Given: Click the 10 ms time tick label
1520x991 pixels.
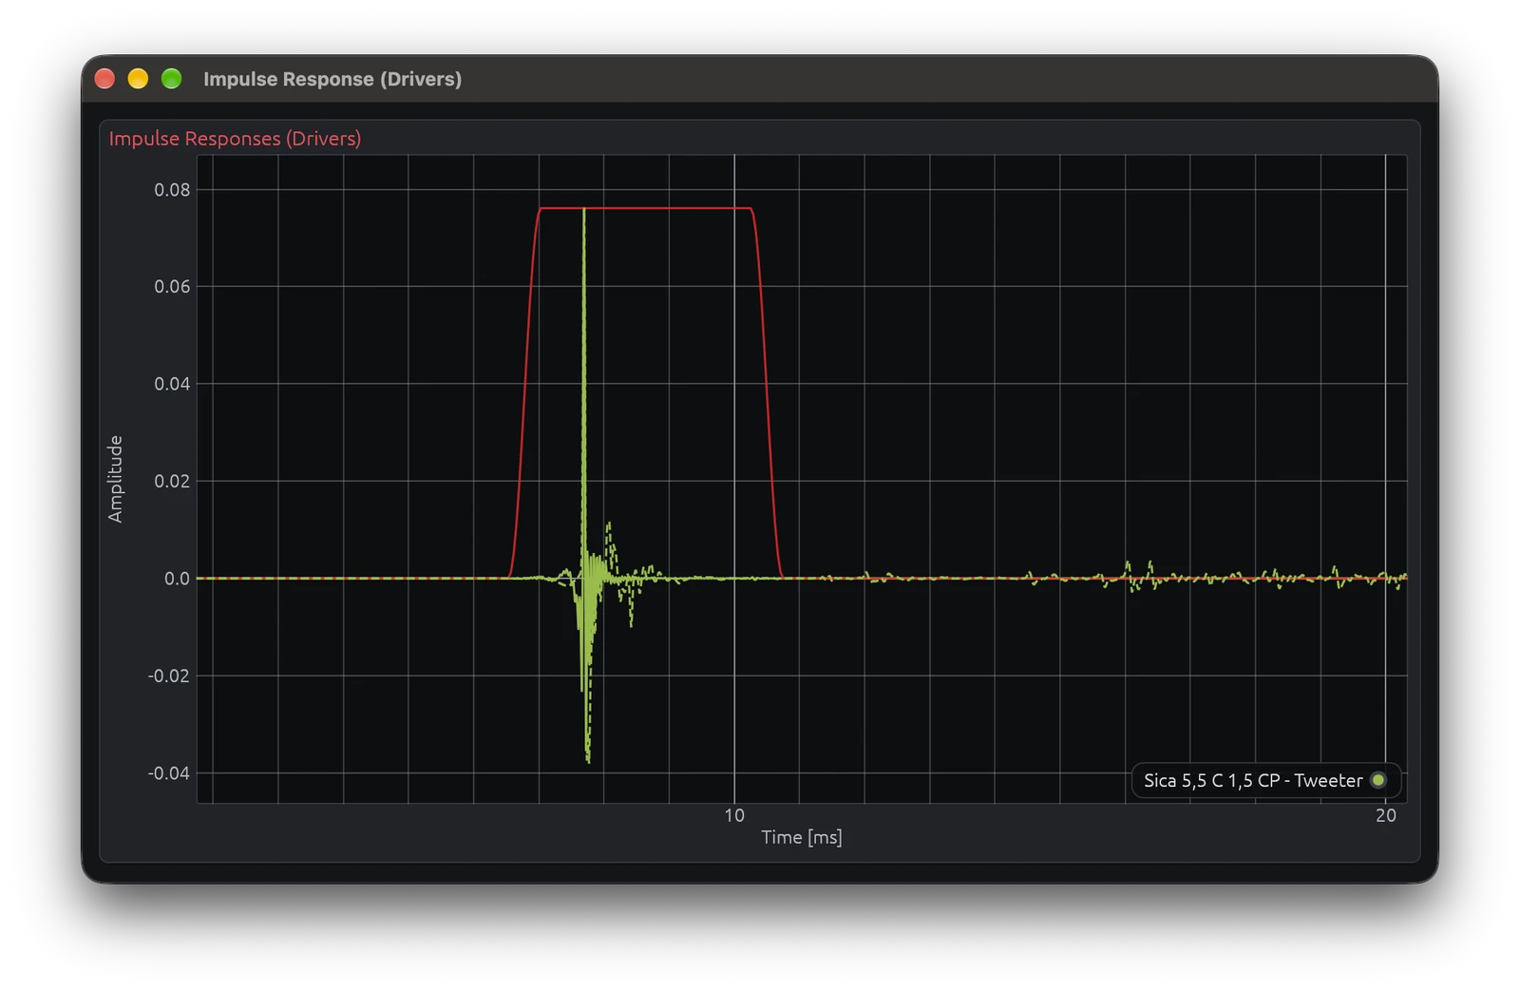Looking at the screenshot, I should [x=734, y=815].
